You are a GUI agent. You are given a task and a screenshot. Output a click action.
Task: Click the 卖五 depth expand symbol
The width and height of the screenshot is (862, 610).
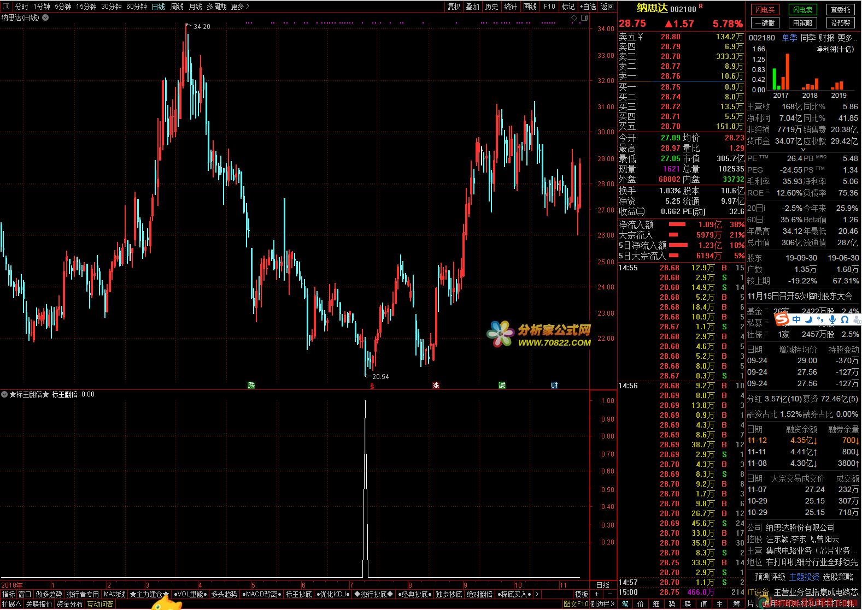pos(640,37)
